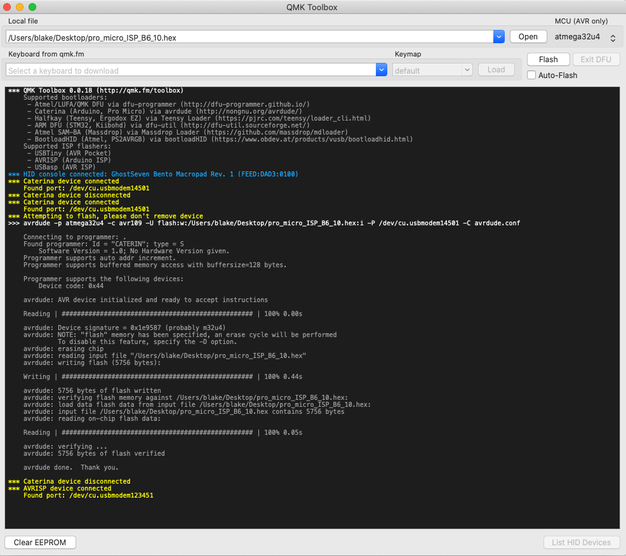This screenshot has width=626, height=556.
Task: Minimize the QMK Toolbox window
Action: [x=20, y=7]
